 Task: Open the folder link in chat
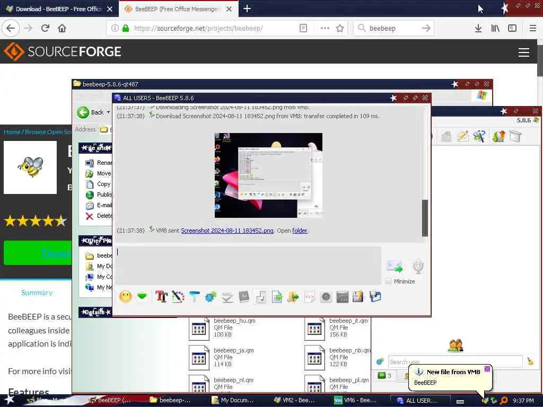pos(300,231)
